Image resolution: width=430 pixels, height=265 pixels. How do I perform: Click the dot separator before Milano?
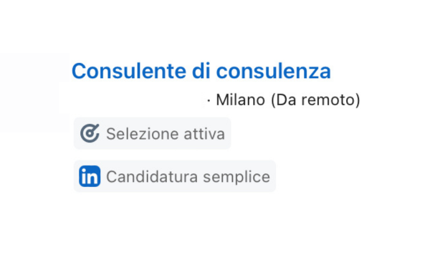209,100
